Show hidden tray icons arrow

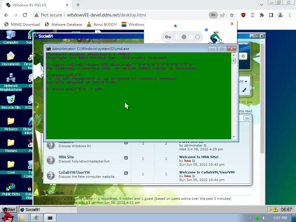250,218
